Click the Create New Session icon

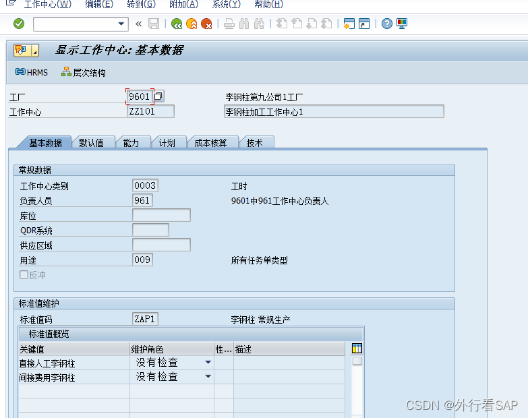[x=349, y=24]
